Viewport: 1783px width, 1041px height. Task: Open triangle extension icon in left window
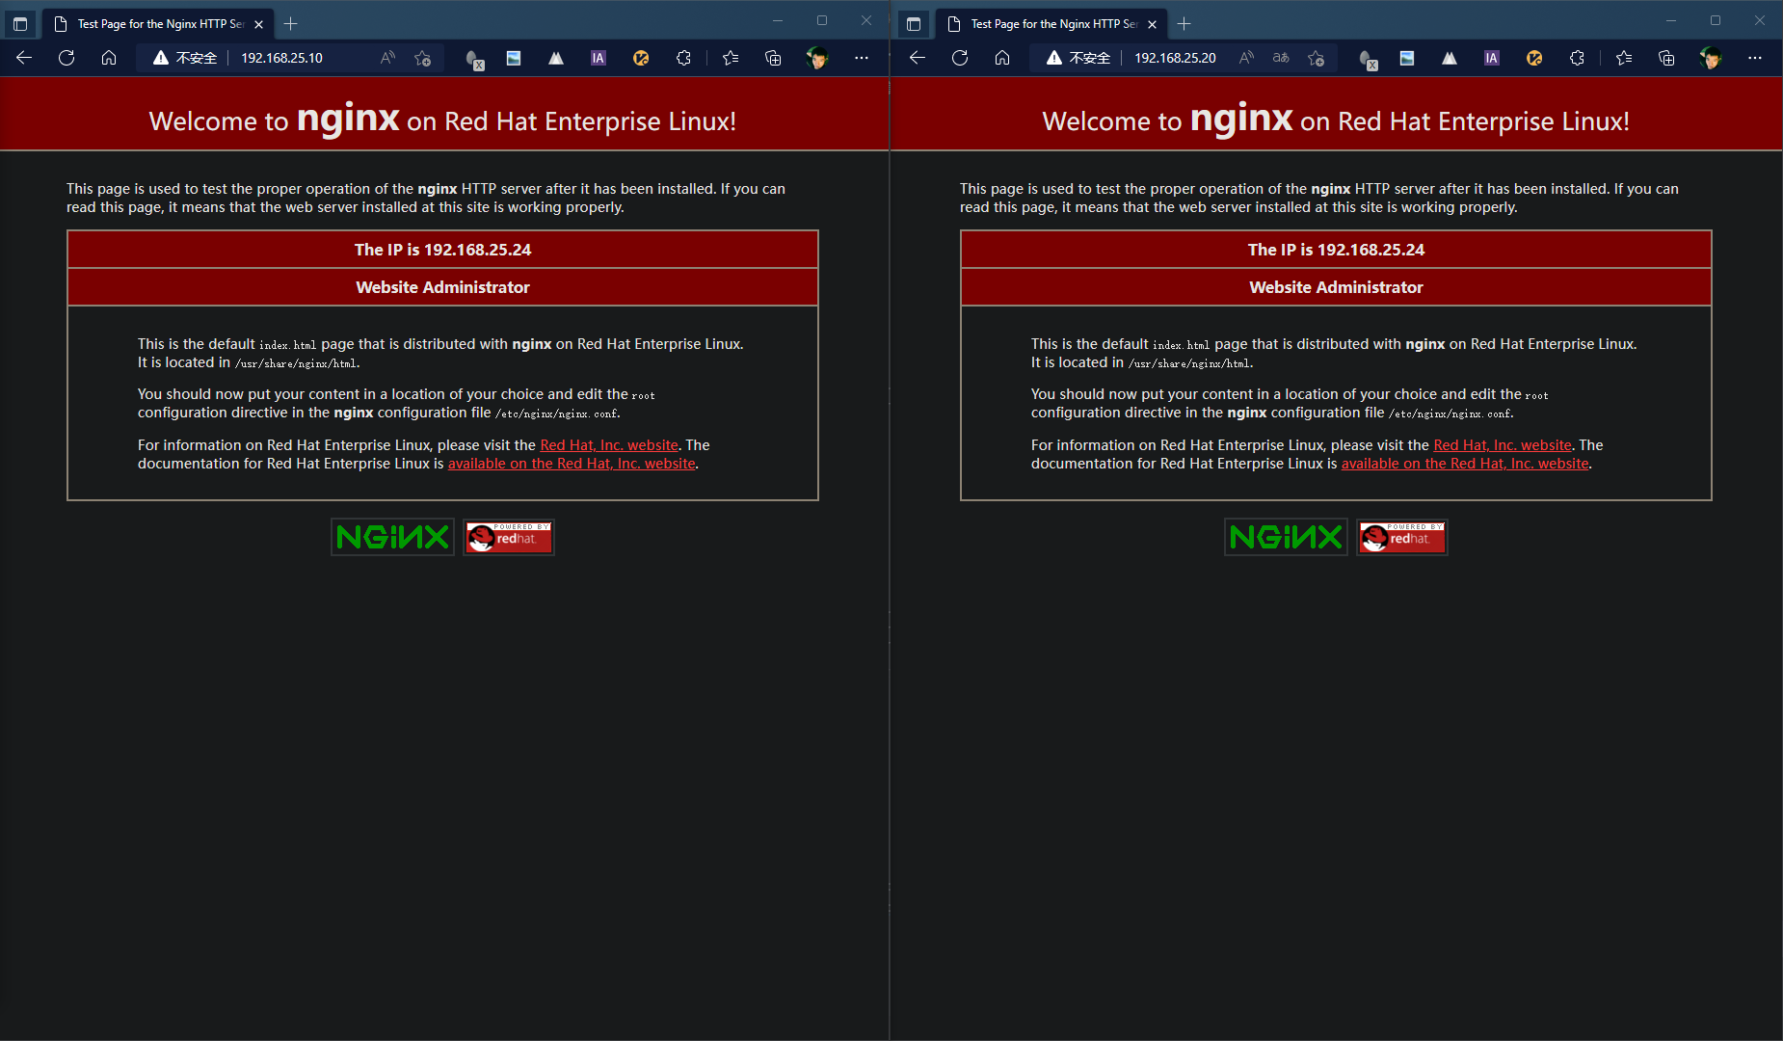[556, 58]
